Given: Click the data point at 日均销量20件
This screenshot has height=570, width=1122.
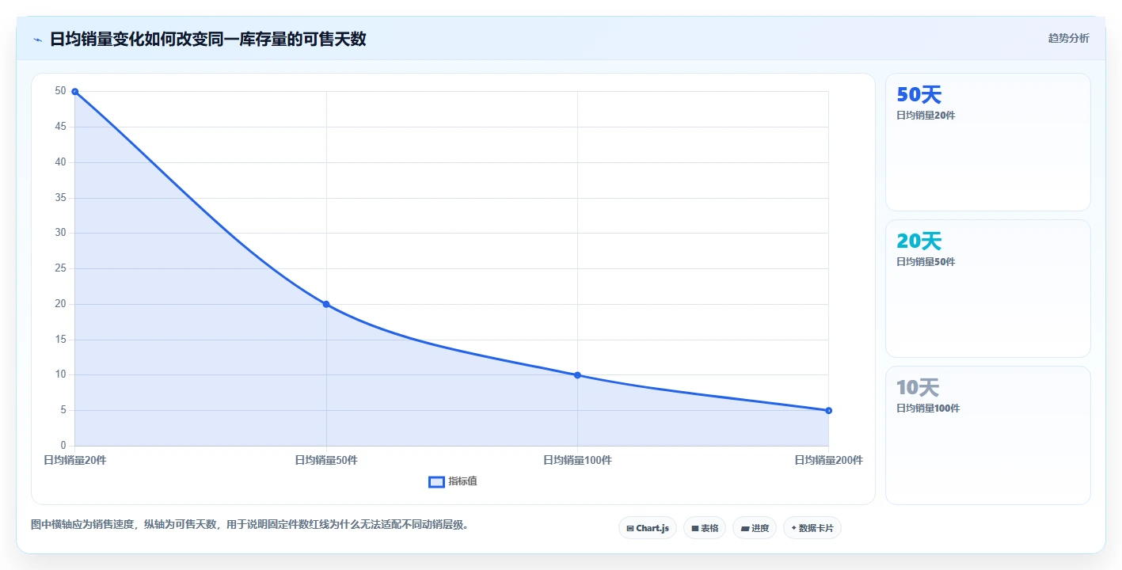Looking at the screenshot, I should click(x=75, y=92).
